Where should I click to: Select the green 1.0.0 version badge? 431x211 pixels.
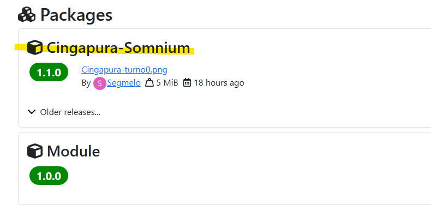pos(49,176)
